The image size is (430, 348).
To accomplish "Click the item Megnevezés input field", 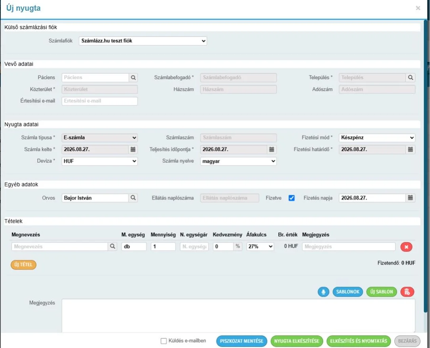I will pyautogui.click(x=59, y=246).
